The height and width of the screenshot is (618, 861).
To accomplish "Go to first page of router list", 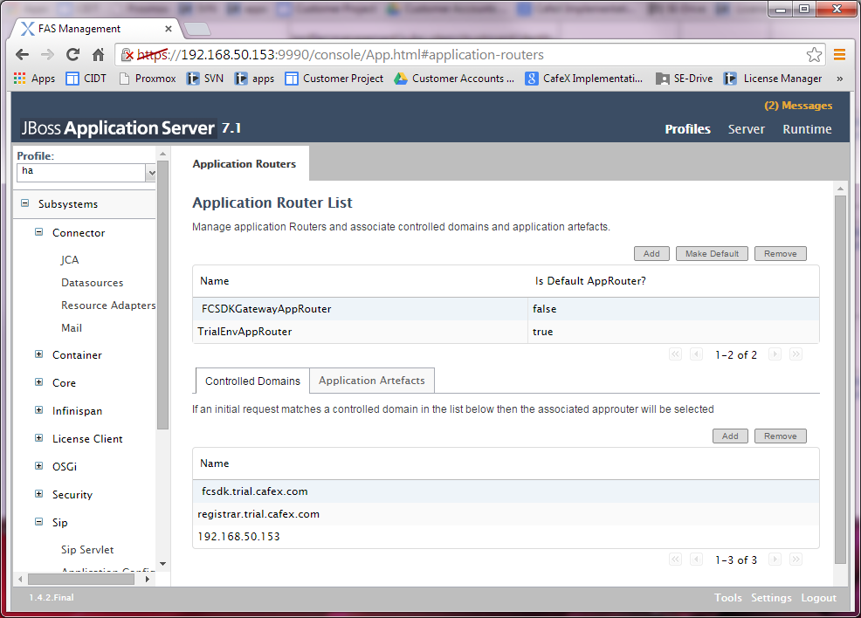I will 675,354.
